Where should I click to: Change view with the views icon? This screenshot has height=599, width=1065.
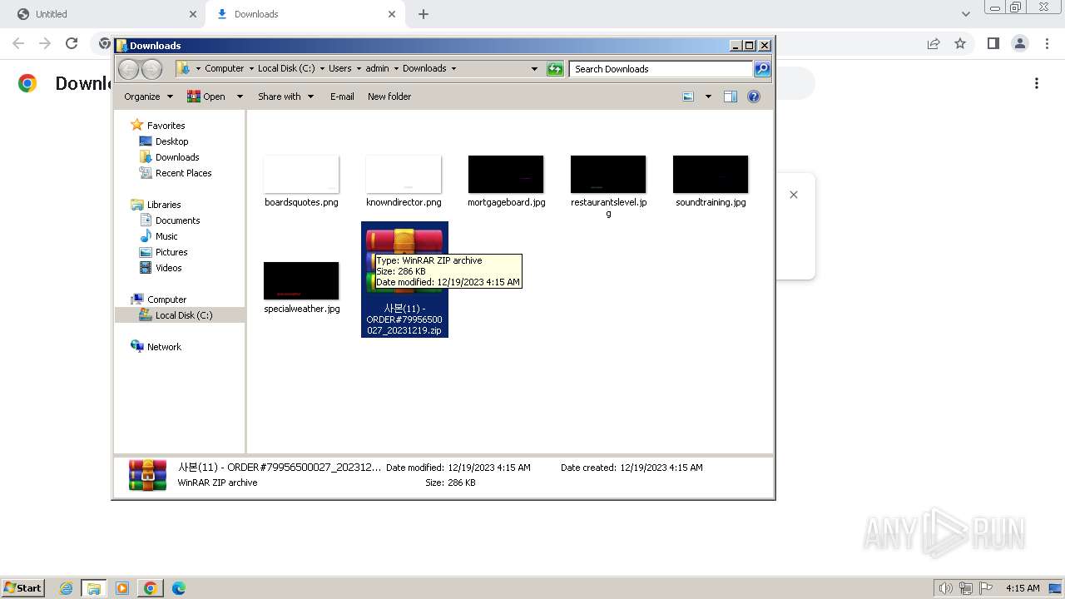[688, 97]
